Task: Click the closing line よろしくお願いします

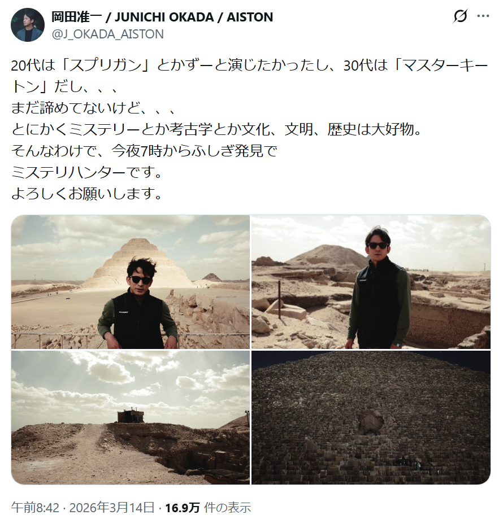Action: pos(87,193)
